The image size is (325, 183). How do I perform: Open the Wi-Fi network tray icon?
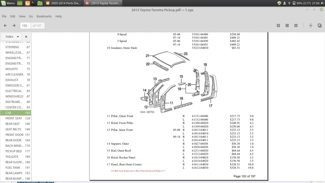pos(289,3)
